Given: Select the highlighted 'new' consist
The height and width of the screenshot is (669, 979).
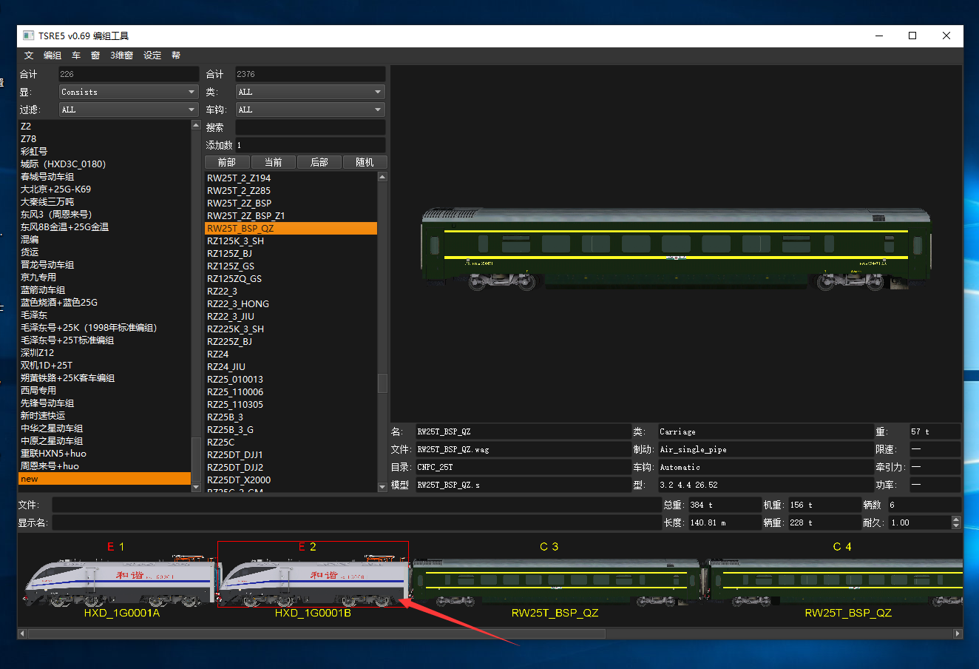Looking at the screenshot, I should [104, 479].
